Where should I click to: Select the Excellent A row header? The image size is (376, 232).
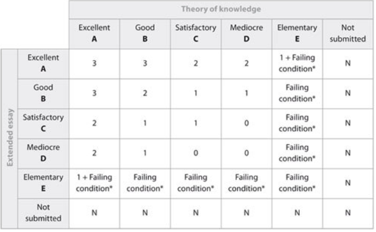tap(43, 64)
